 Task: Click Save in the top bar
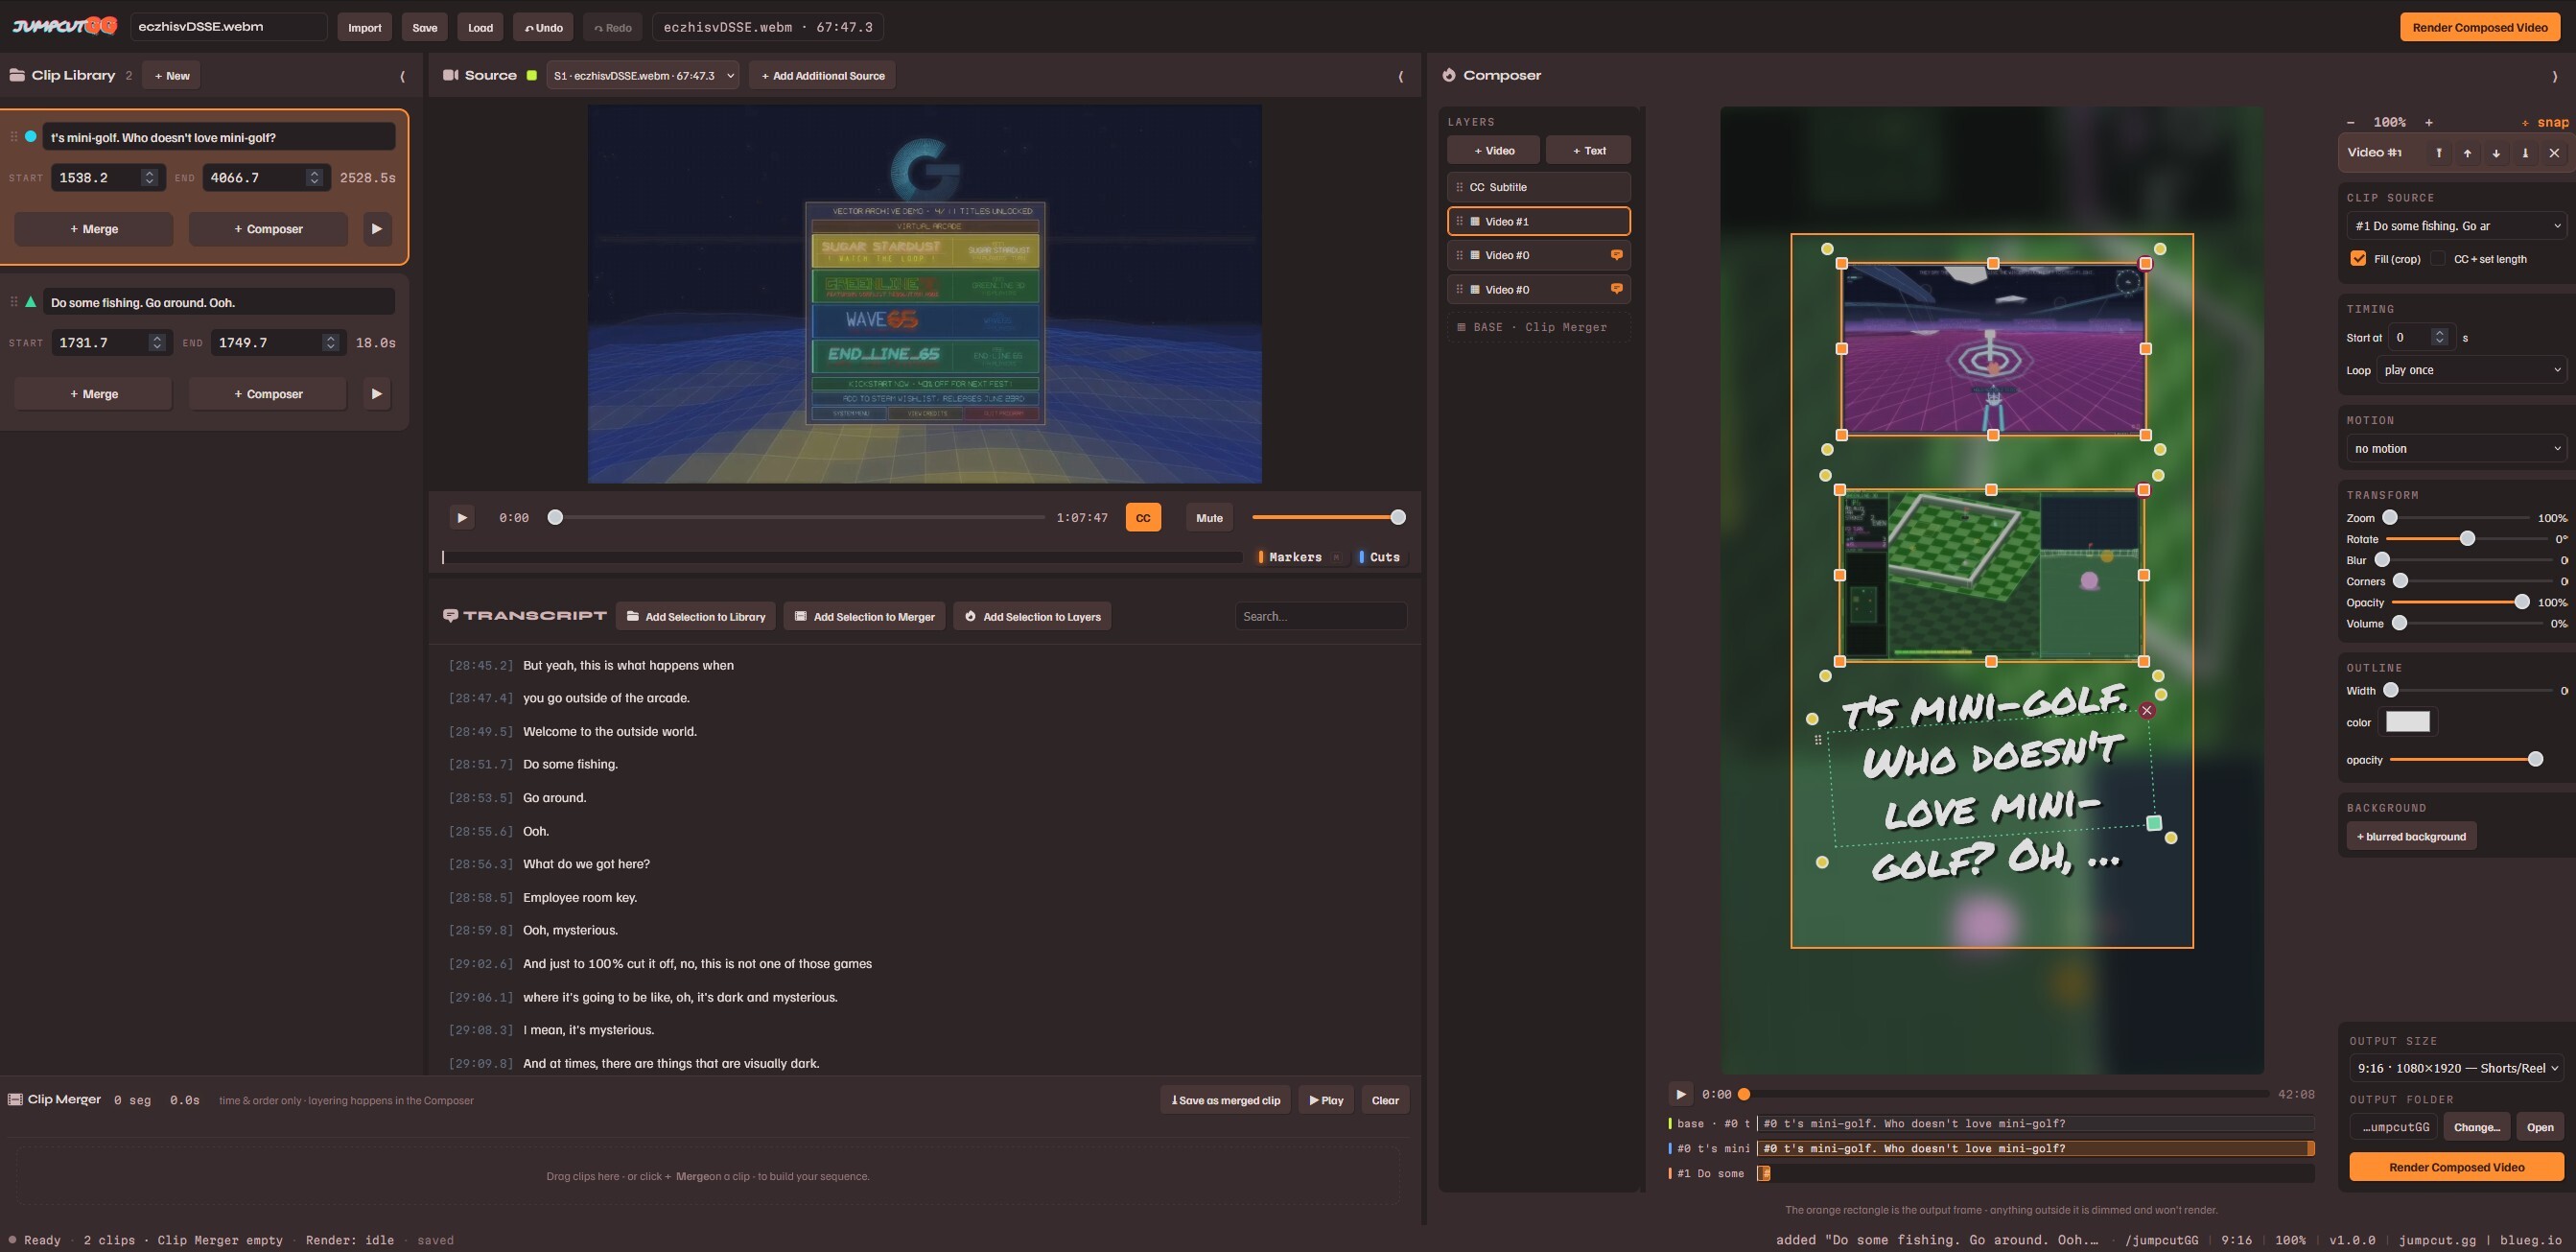(x=425, y=27)
